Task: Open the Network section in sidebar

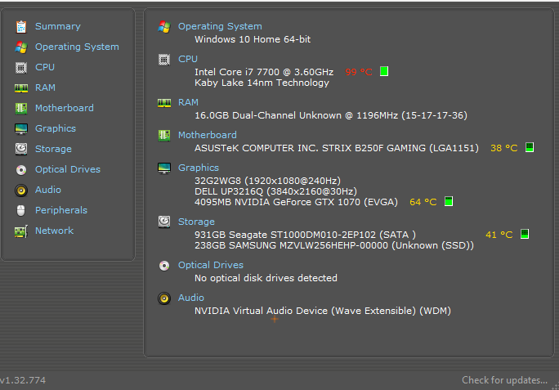Action: (x=54, y=231)
